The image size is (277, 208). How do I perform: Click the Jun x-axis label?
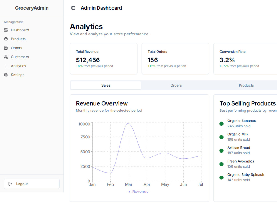tap(183, 184)
